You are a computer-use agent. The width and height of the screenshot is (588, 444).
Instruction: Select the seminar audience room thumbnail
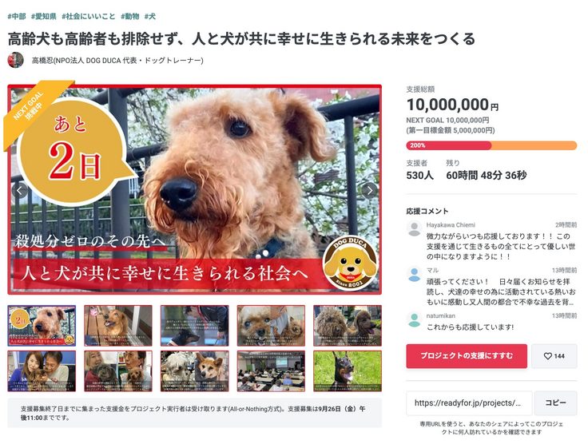(x=271, y=371)
